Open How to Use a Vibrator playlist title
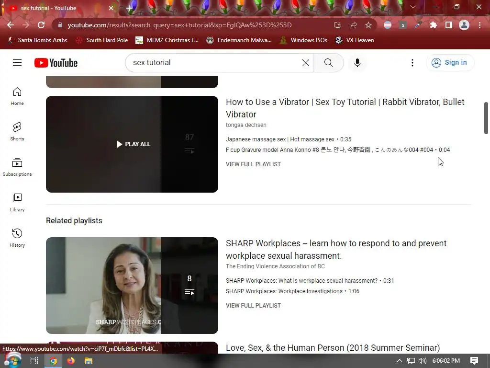The width and height of the screenshot is (490, 368). (345, 108)
